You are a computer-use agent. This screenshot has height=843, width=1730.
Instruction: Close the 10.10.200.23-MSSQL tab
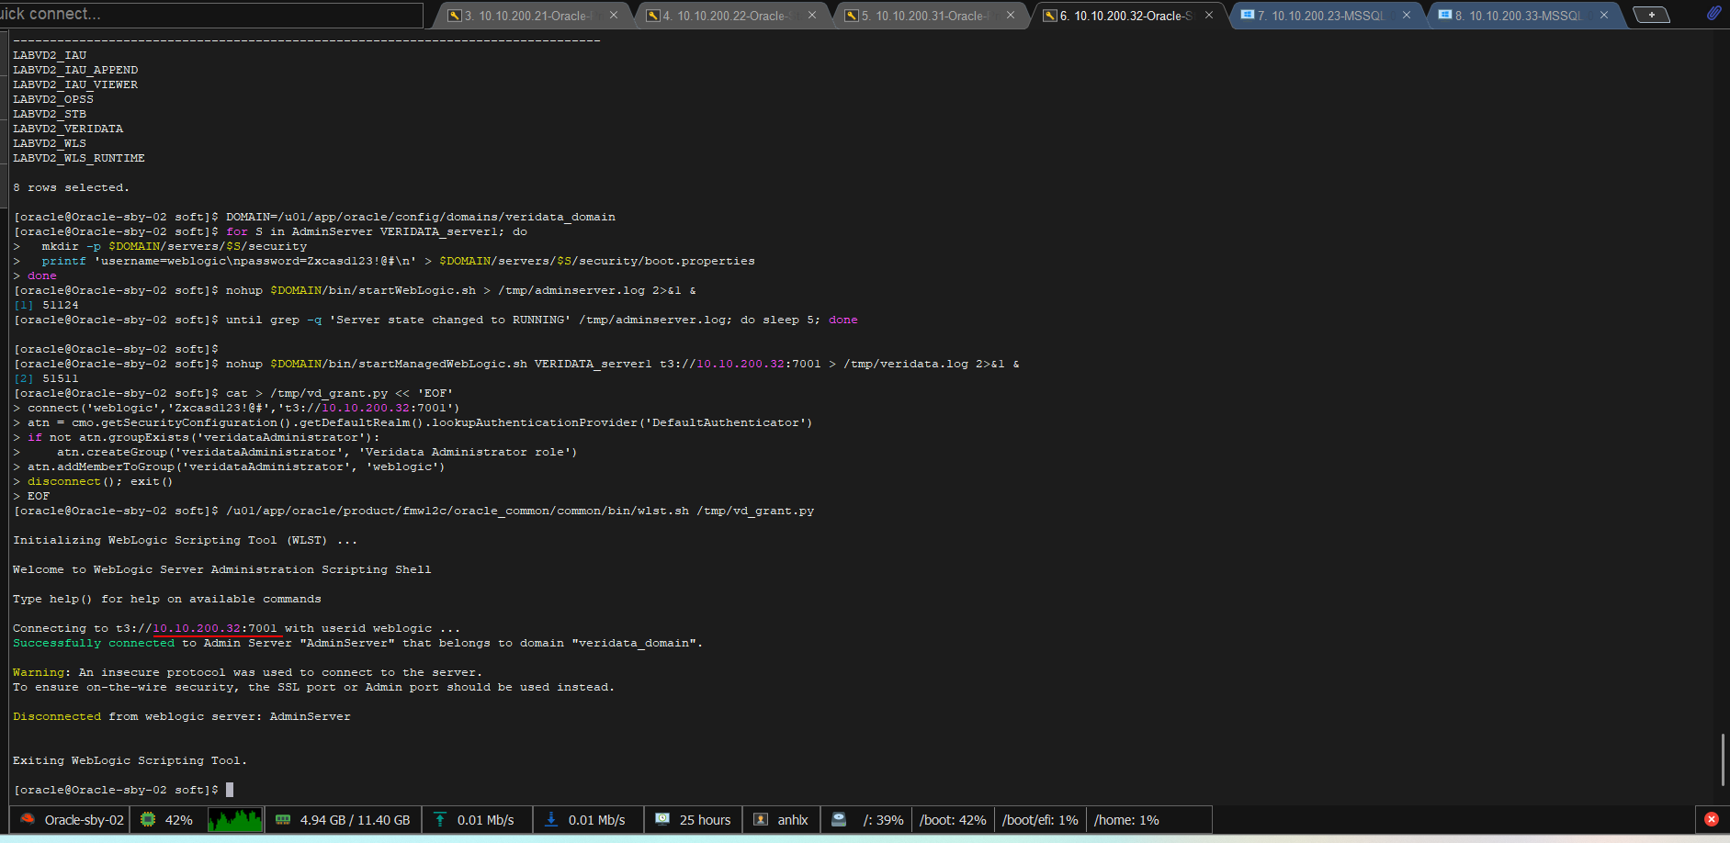[x=1407, y=15]
